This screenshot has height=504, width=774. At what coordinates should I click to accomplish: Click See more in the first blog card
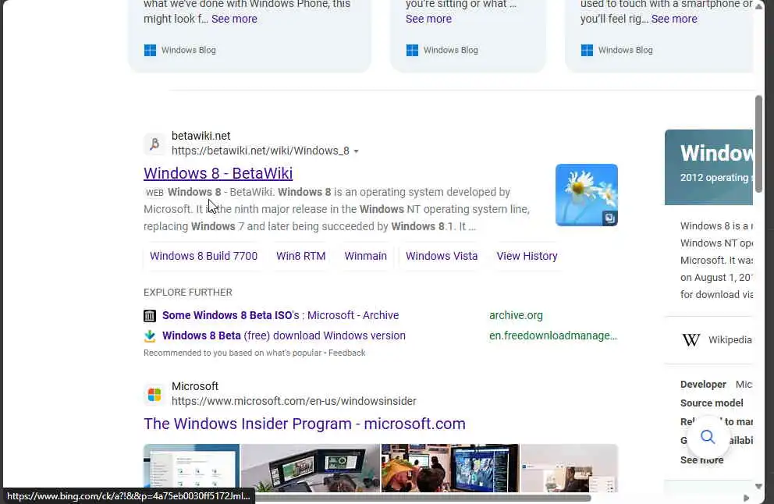[x=235, y=19]
